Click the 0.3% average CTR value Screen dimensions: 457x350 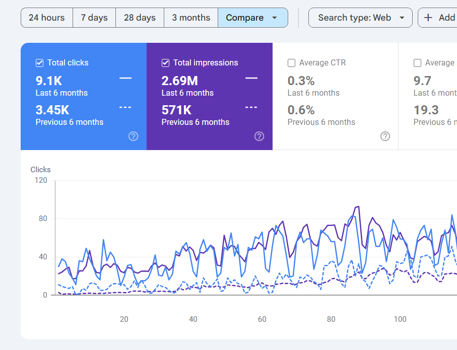[301, 81]
